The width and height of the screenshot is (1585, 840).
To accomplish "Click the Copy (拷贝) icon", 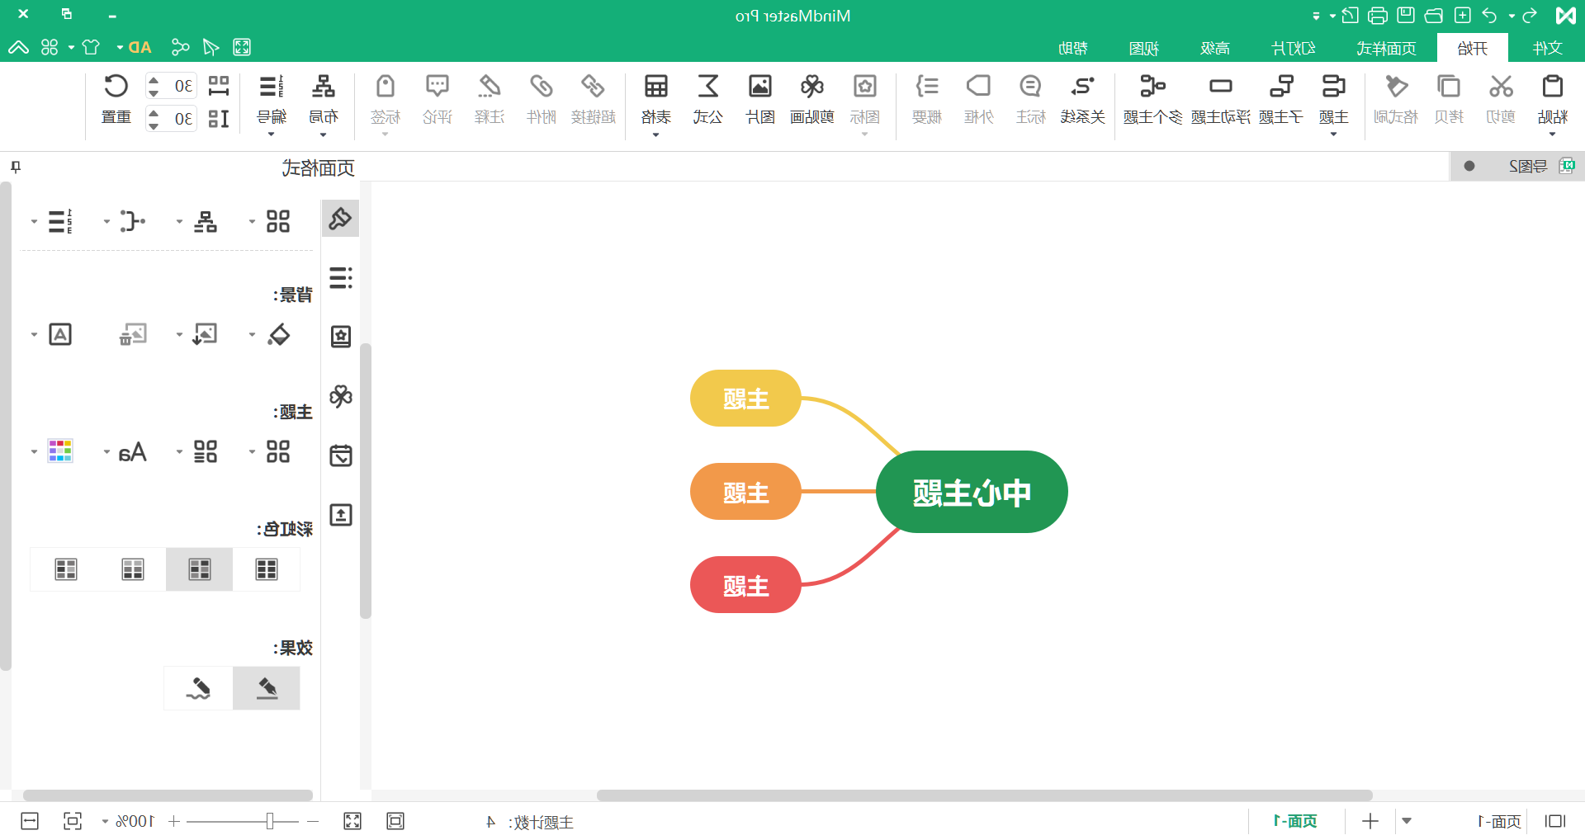I will (x=1449, y=87).
